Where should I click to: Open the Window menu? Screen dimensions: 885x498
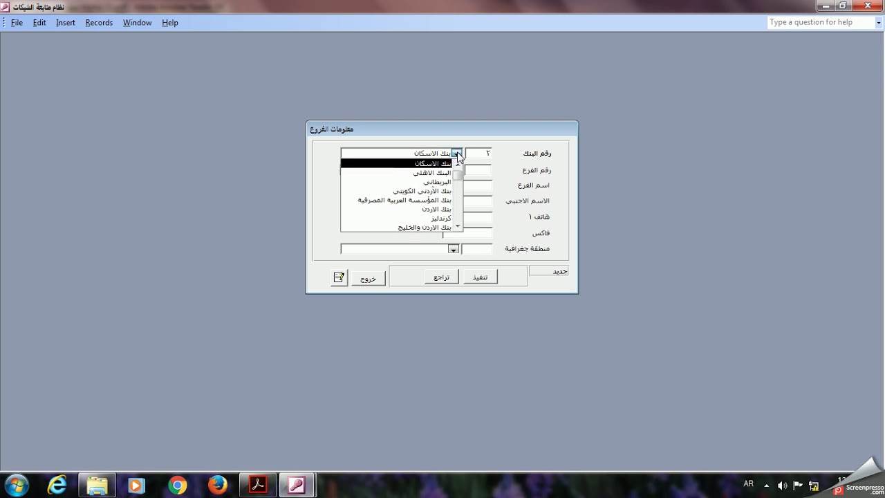click(137, 23)
